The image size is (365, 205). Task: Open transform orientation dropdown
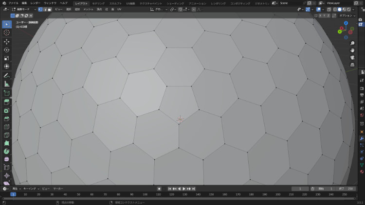click(x=159, y=9)
